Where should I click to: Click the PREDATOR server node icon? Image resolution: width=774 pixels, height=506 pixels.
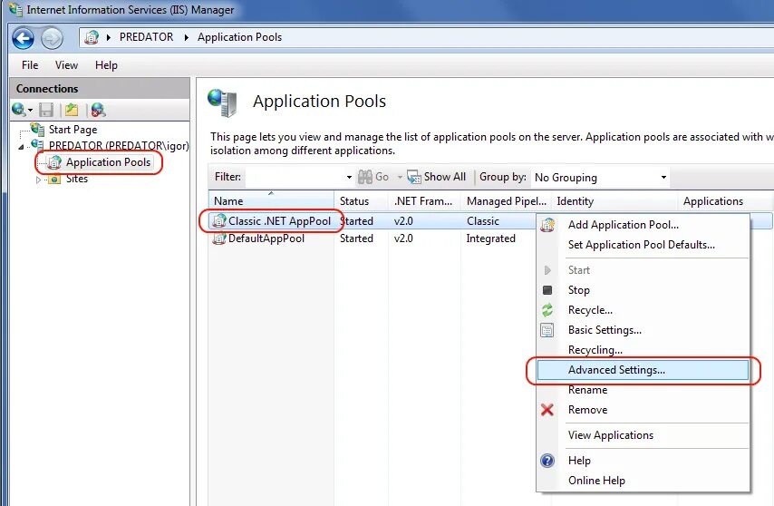[37, 145]
